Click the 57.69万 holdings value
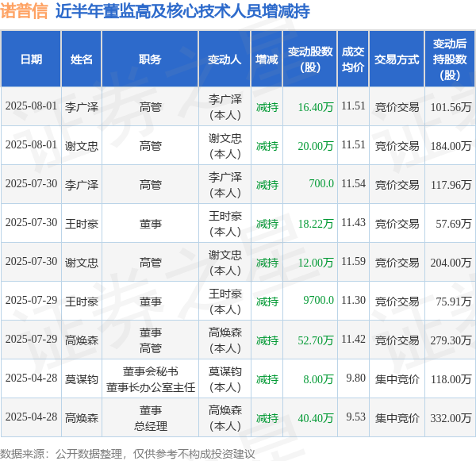This screenshot has width=476, height=461. [454, 224]
